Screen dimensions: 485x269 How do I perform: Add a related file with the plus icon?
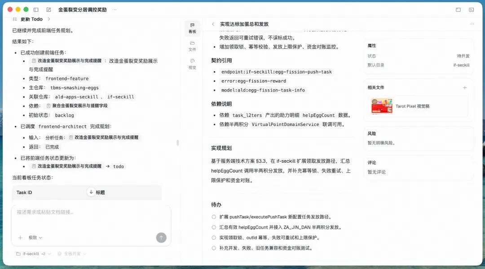coord(465,88)
